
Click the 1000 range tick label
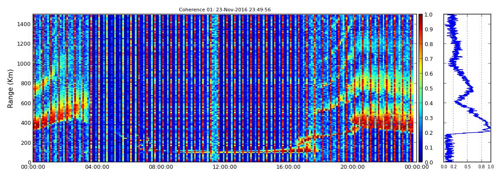pyautogui.click(x=24, y=63)
